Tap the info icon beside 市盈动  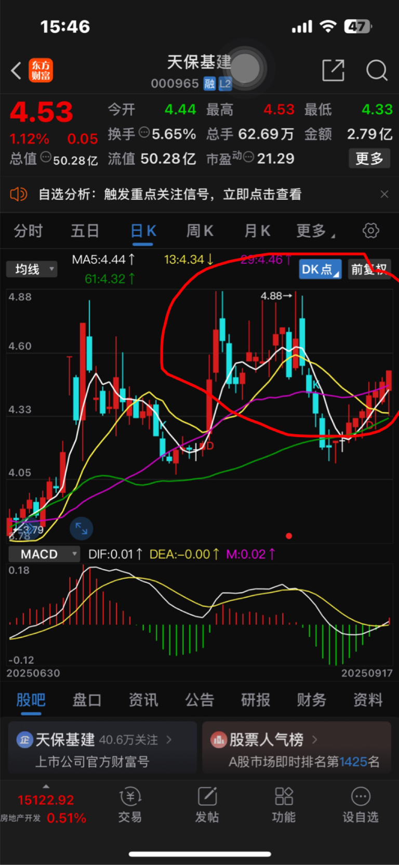pyautogui.click(x=248, y=157)
